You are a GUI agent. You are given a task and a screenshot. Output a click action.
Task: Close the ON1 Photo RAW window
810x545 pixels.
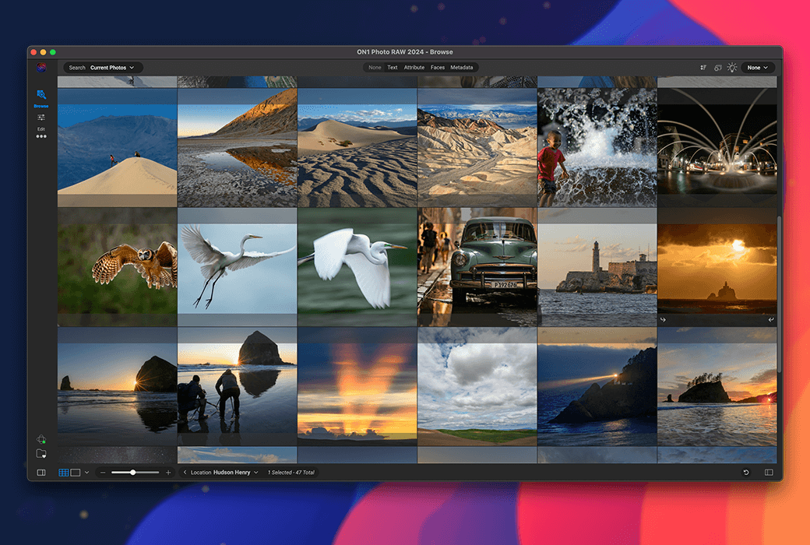(x=33, y=52)
